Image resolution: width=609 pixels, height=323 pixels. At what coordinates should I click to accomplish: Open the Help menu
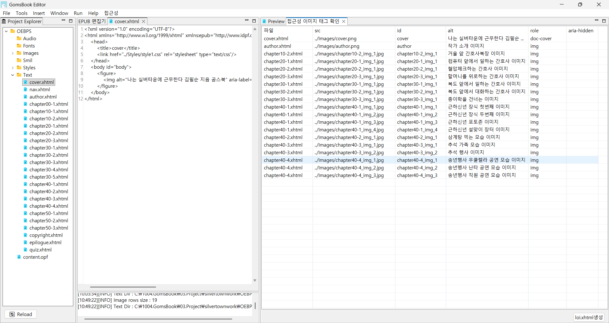(93, 13)
